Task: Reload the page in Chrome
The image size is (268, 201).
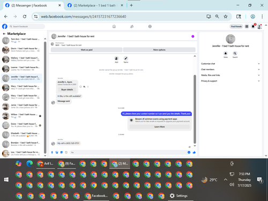Action: 25,17
